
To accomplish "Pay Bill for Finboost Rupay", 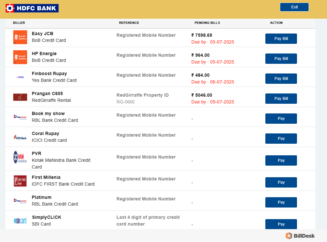I will pos(281,79).
